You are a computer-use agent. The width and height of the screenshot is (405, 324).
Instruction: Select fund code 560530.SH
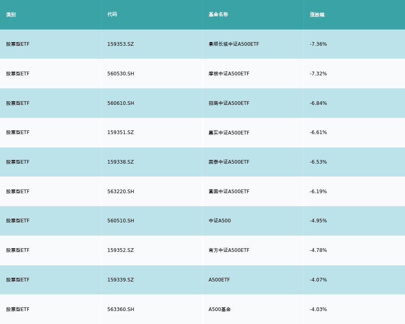pos(120,74)
